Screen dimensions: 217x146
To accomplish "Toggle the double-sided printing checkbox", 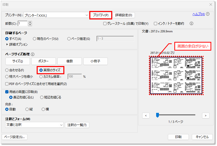I will click(7, 92).
